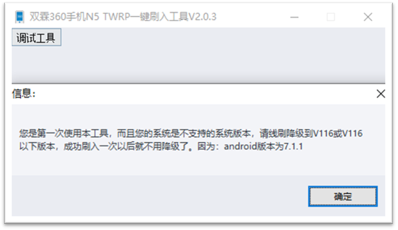Screen dimensions: 398x230
Task: Click the empty grey panel below 调试工具
Action: [198, 64]
